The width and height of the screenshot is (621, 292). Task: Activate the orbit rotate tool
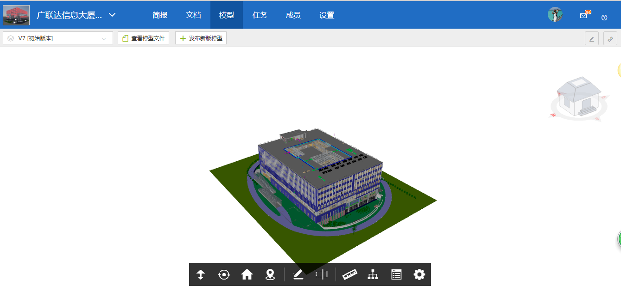(224, 274)
